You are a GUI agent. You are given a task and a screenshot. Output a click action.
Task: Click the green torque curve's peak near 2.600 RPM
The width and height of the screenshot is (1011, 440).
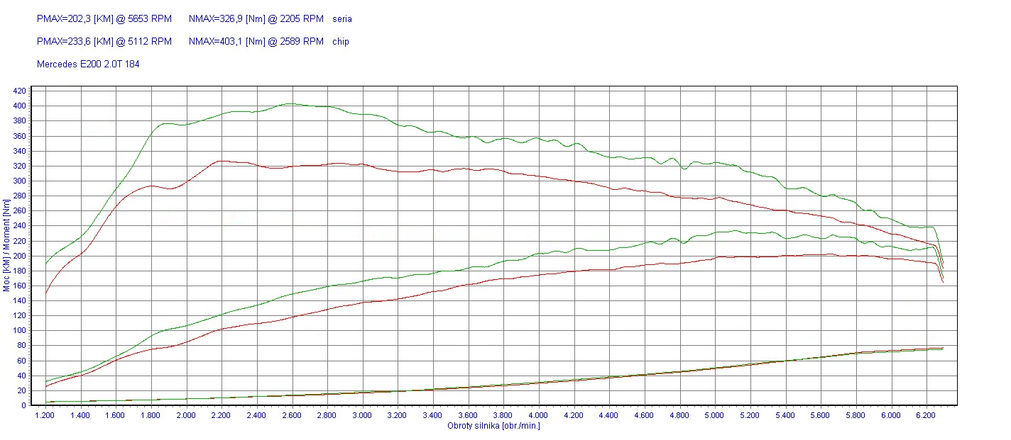[288, 104]
